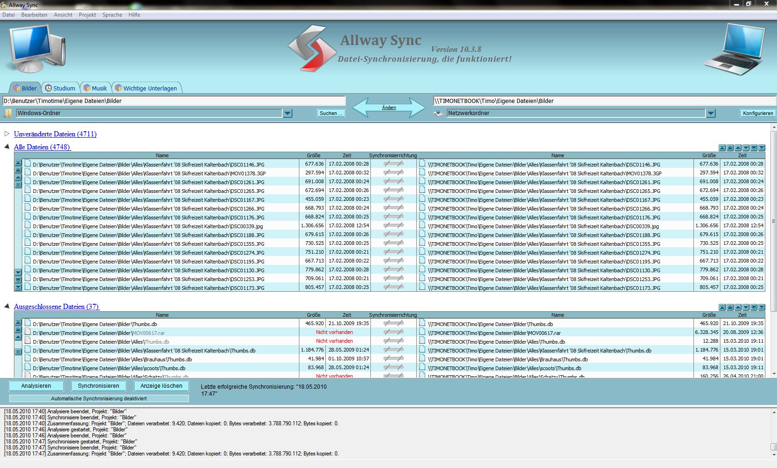Page up in Alle Dateien list (top-right double-up arrow)

coord(730,148)
